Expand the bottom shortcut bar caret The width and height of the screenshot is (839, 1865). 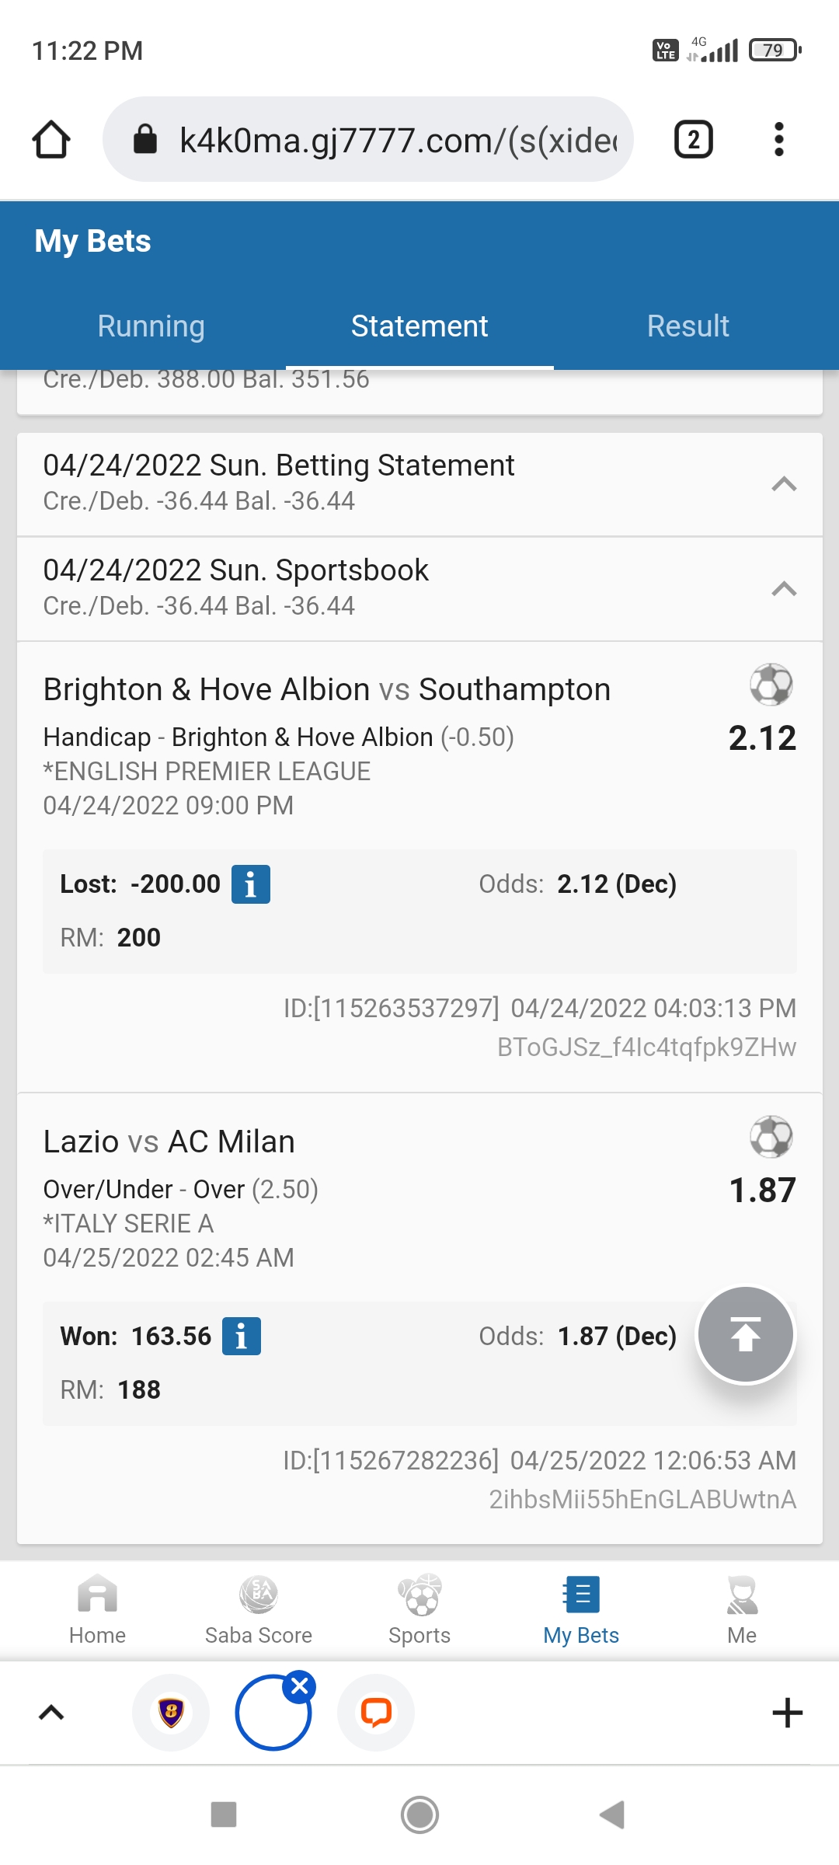[51, 1713]
